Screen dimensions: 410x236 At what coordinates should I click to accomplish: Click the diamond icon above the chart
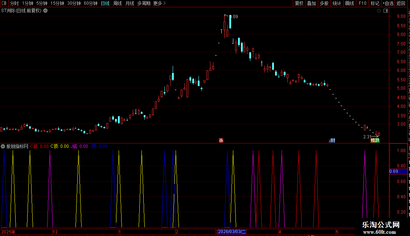tap(379, 11)
